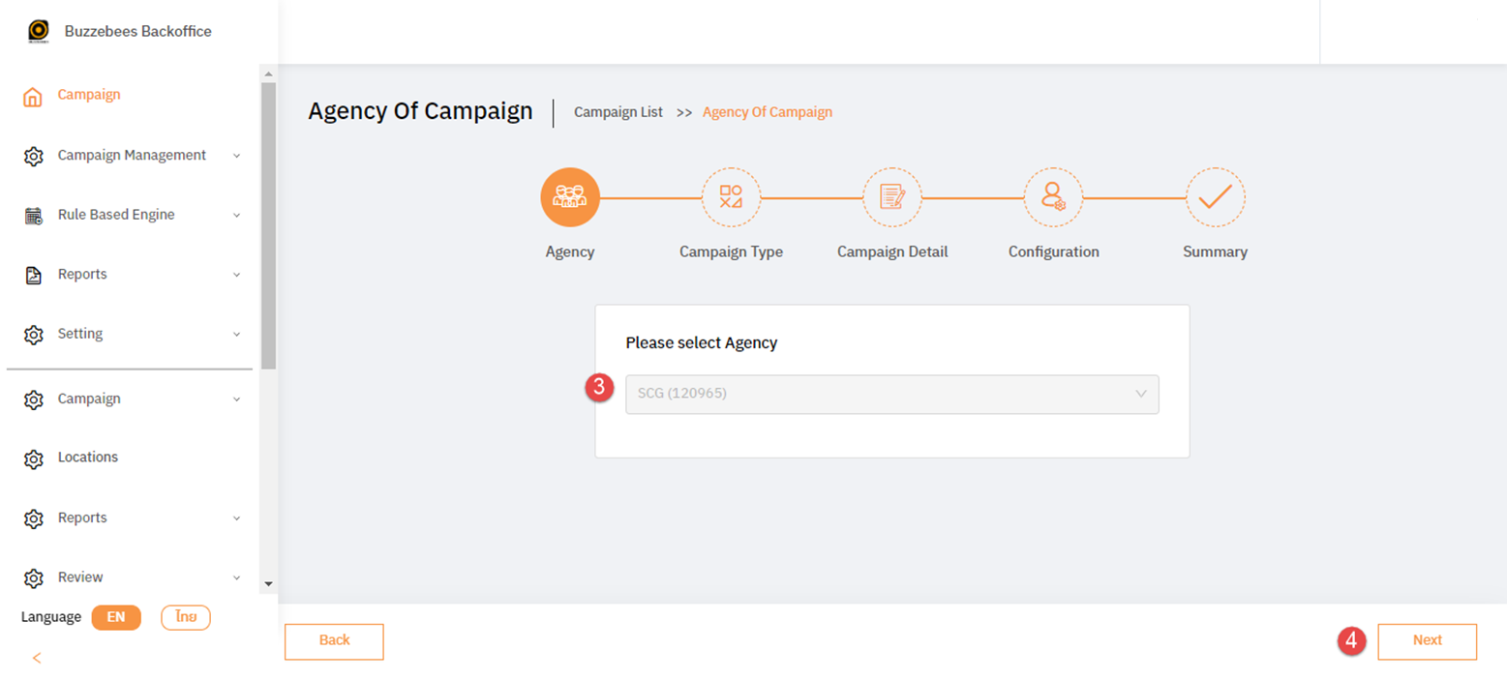Click the Campaign Type step icon
The width and height of the screenshot is (1507, 680).
click(x=731, y=196)
